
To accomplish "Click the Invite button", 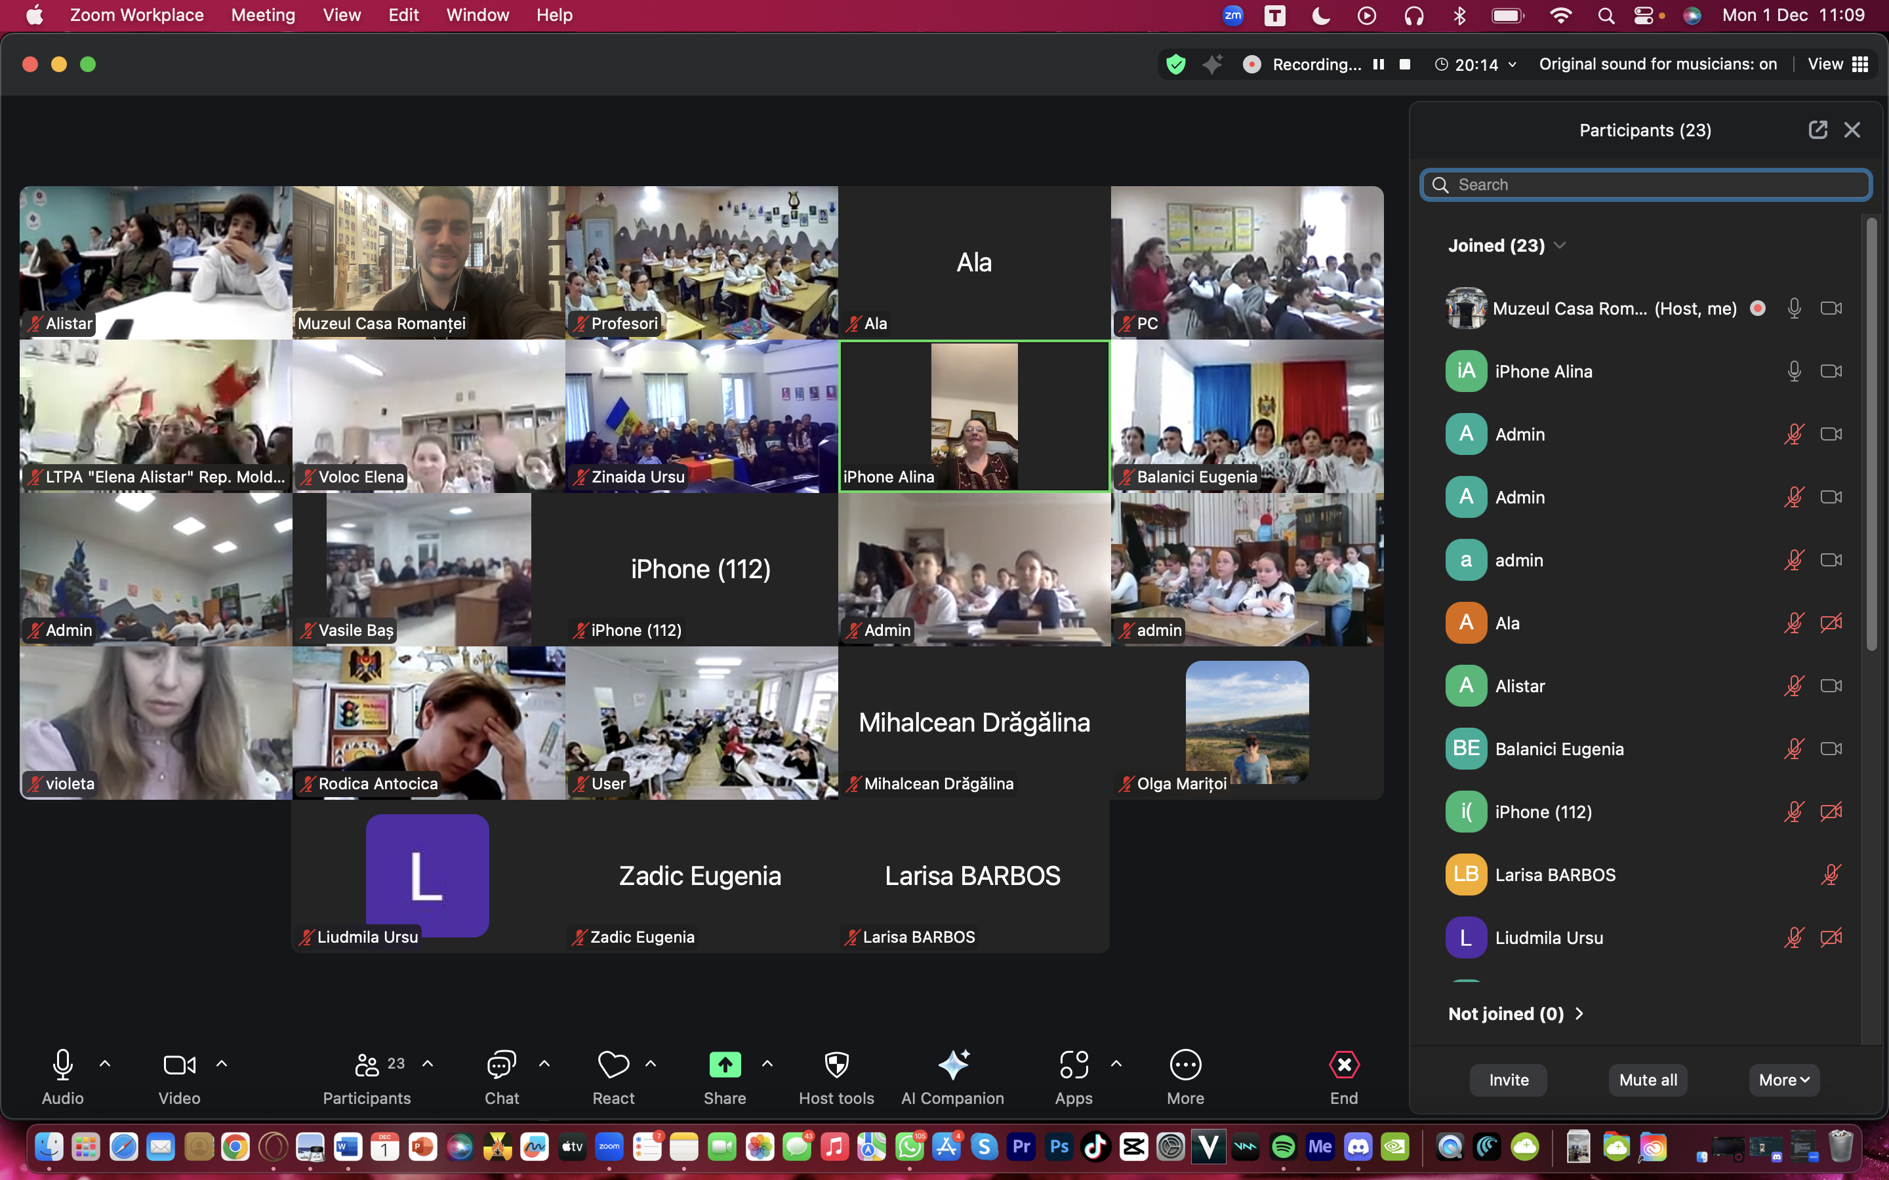I will point(1508,1080).
